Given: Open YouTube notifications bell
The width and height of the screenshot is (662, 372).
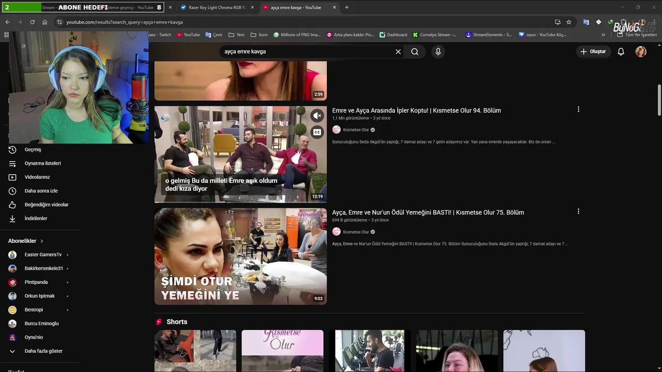Looking at the screenshot, I should point(621,52).
